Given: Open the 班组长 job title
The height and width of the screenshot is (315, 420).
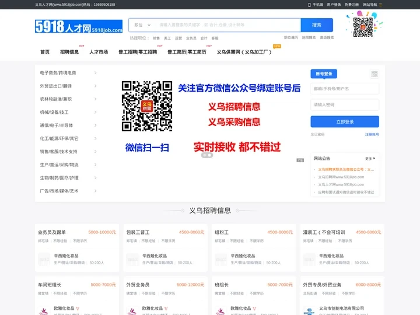Looking at the screenshot, I should click(222, 285).
